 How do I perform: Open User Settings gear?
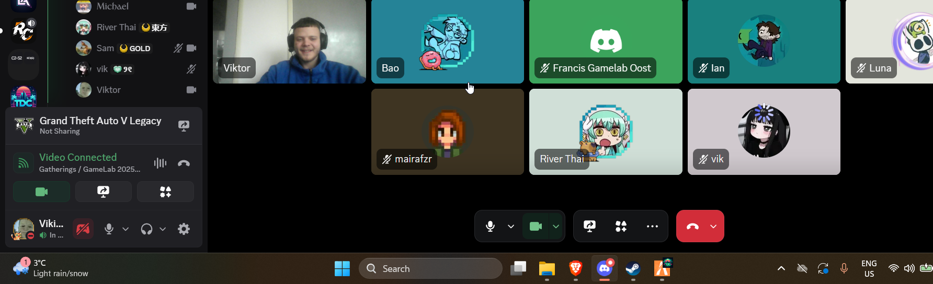click(184, 229)
